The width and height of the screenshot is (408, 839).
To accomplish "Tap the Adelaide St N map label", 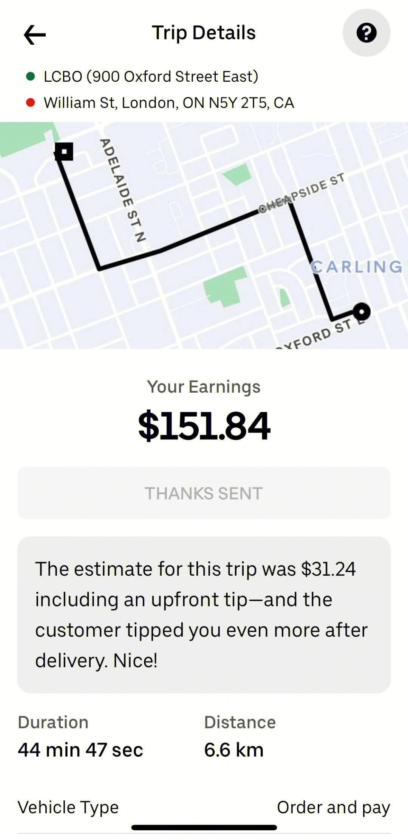I will 123,190.
